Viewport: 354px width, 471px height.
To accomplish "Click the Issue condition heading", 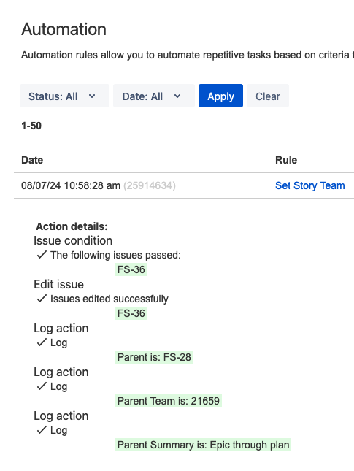I will point(73,240).
